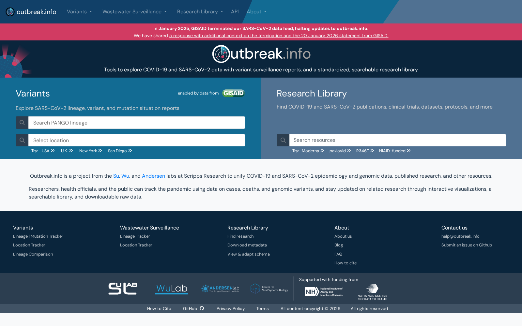Try the Moderna search suggestion
The height and width of the screenshot is (326, 522).
click(x=313, y=151)
